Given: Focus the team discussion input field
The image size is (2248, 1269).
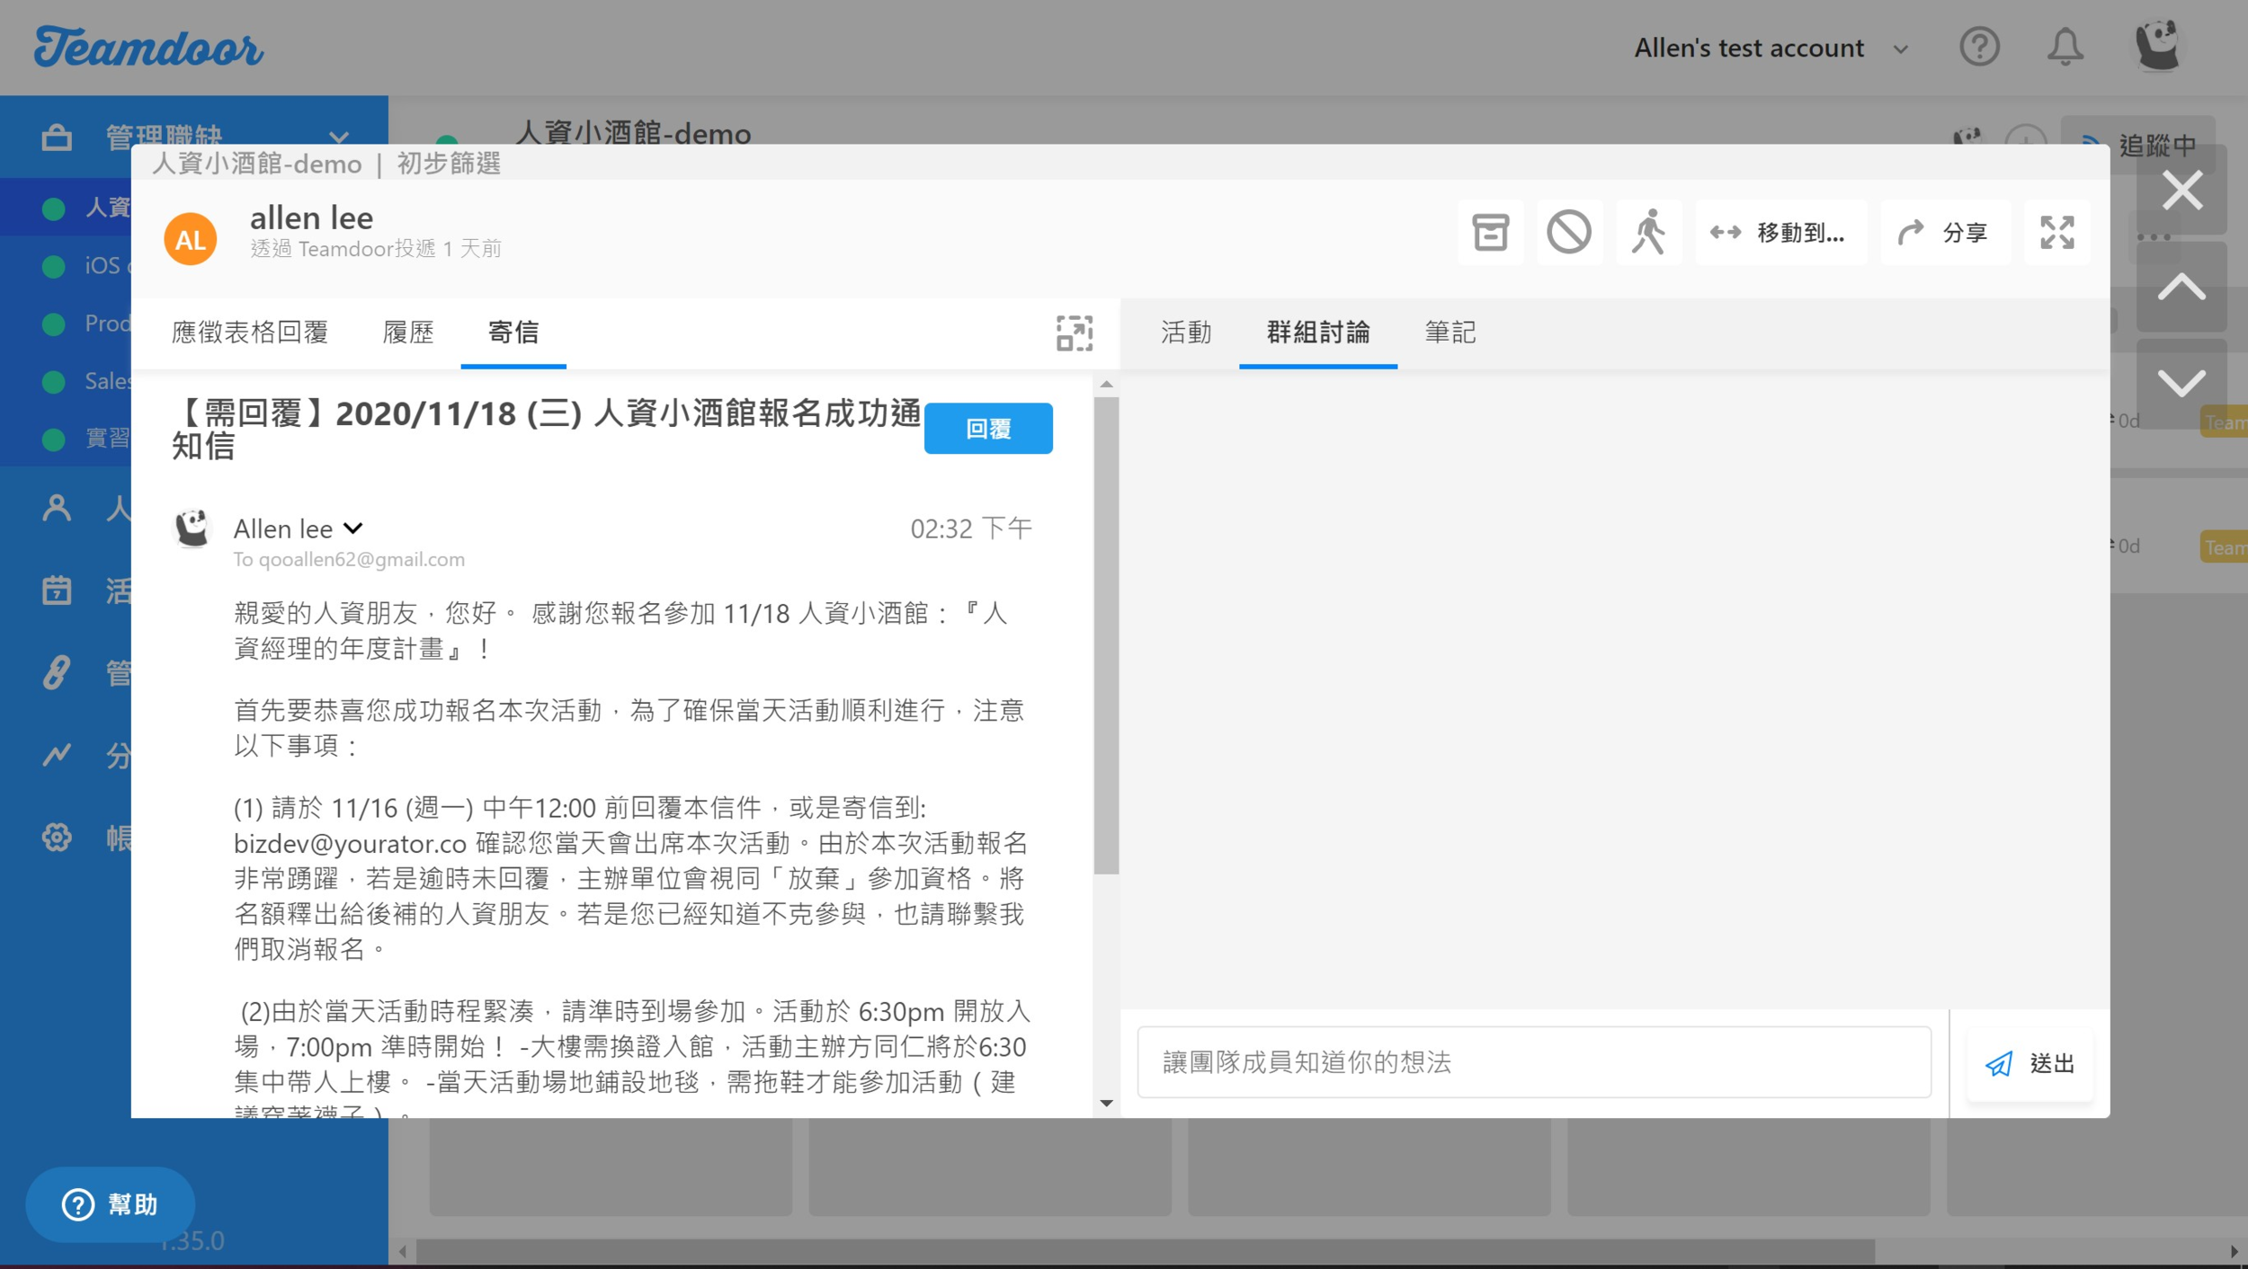Looking at the screenshot, I should coord(1534,1062).
